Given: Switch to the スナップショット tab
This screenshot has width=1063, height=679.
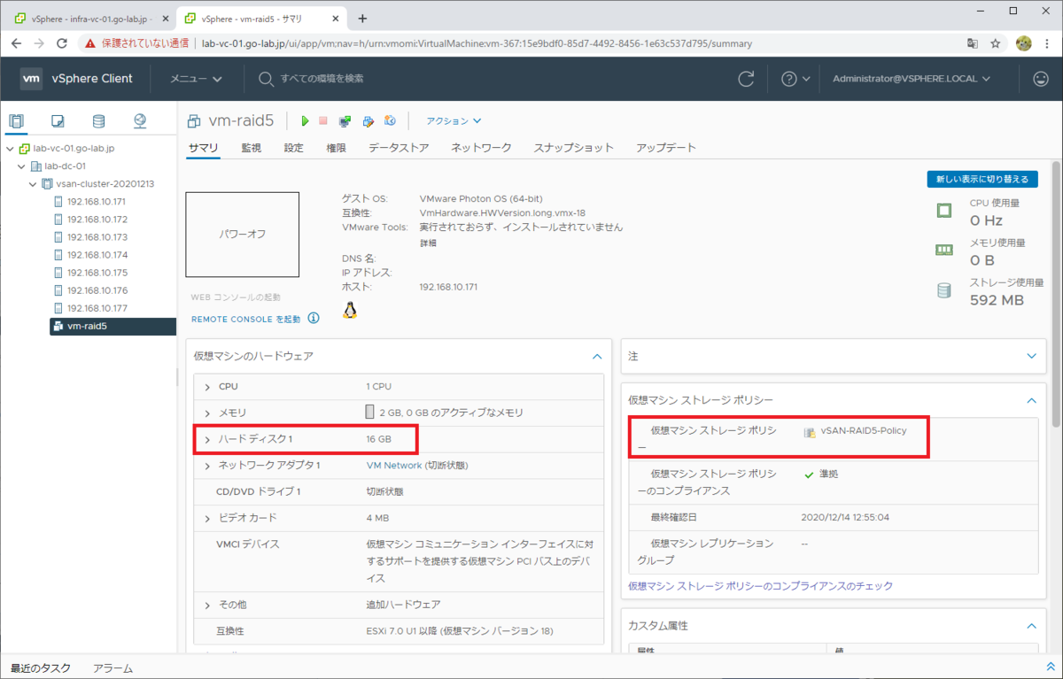Looking at the screenshot, I should click(x=573, y=148).
